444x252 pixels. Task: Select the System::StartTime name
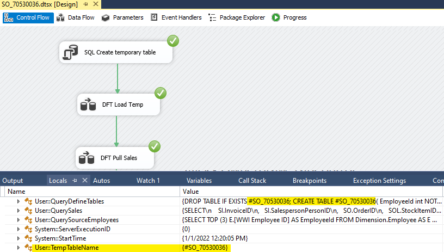pyautogui.click(x=60, y=238)
